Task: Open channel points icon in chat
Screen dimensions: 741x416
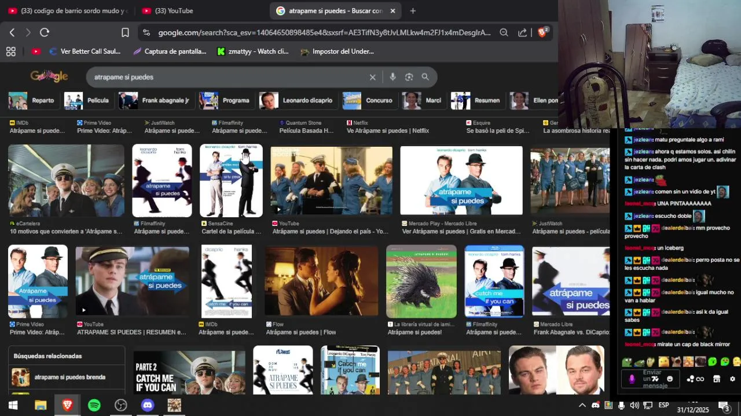Action: (x=695, y=379)
